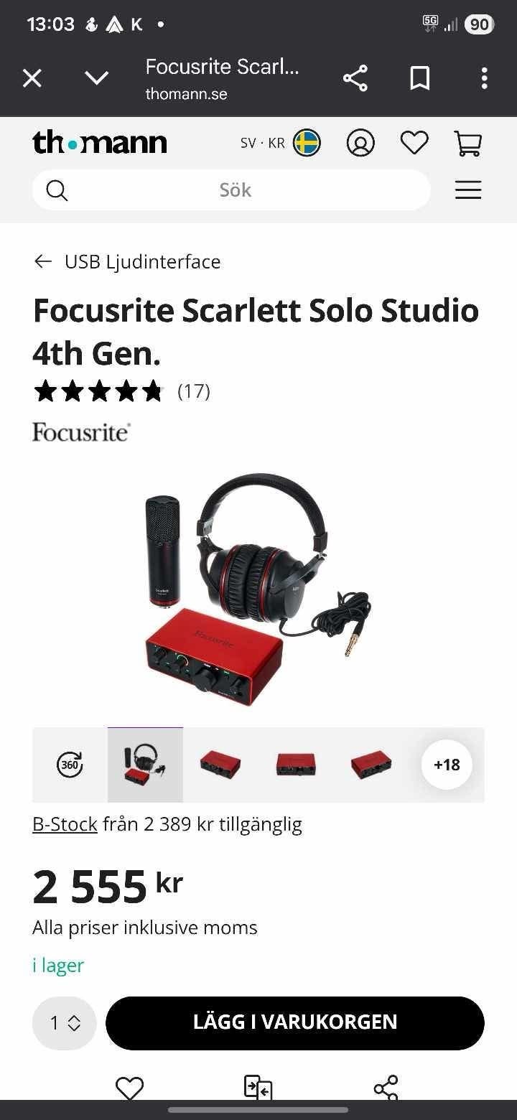Open the 17 reviews star rating
517x1120 pixels.
(121, 391)
